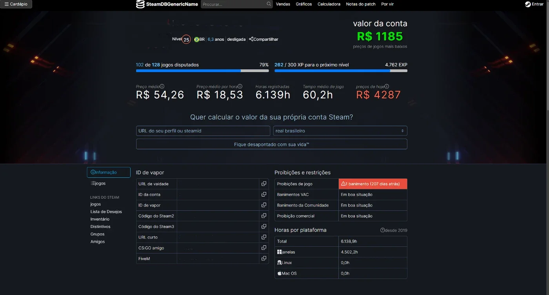Click the XP next-level progress bar
This screenshot has height=295, width=549.
(341, 71)
